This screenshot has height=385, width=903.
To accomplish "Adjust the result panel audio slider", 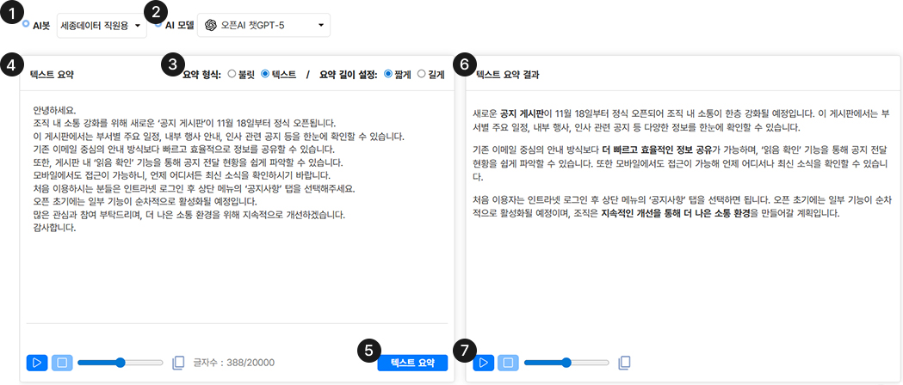I will click(566, 363).
